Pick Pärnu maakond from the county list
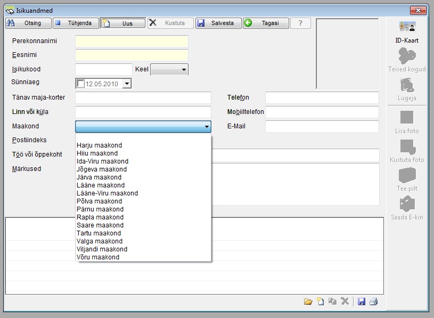Screen dimensions: 434x318 point(100,209)
